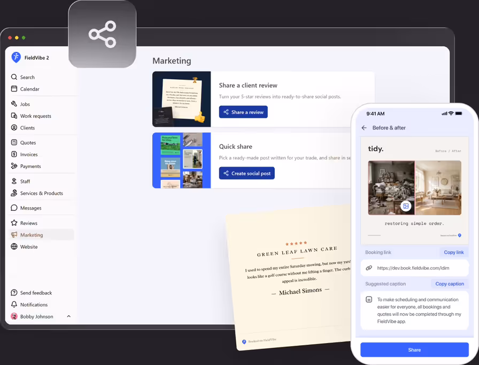This screenshot has height=365, width=479.
Task: Click the Calendar icon in sidebar
Action: click(x=14, y=89)
